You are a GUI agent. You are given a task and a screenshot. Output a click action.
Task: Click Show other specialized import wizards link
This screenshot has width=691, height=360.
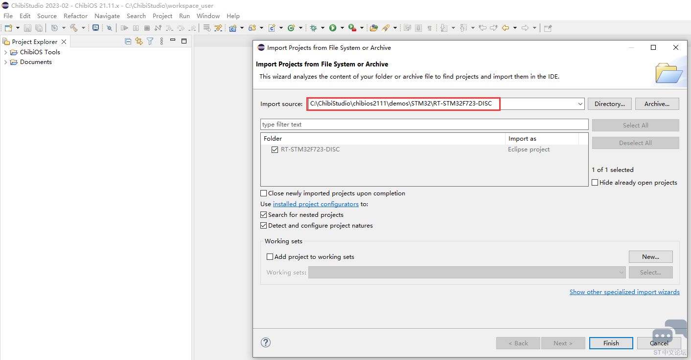click(624, 292)
